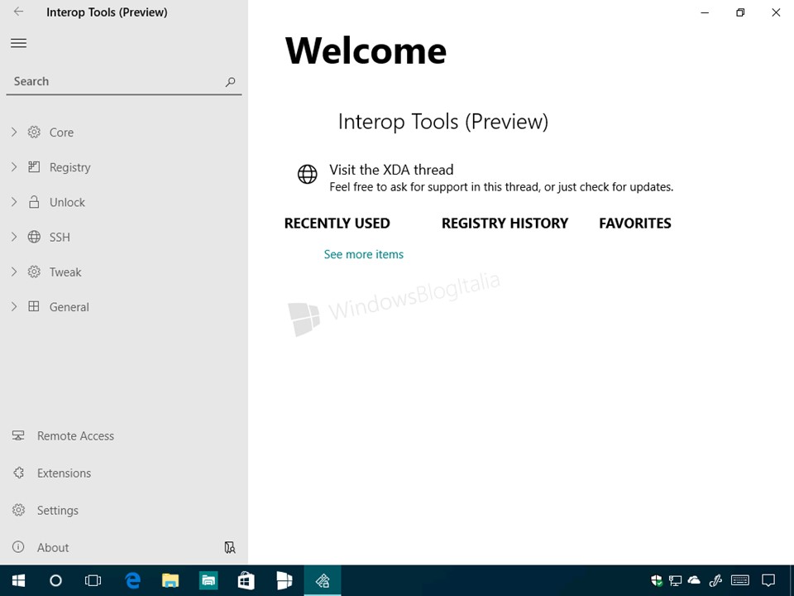Image resolution: width=794 pixels, height=596 pixels.
Task: Go back using the title bar arrow
Action: point(19,12)
